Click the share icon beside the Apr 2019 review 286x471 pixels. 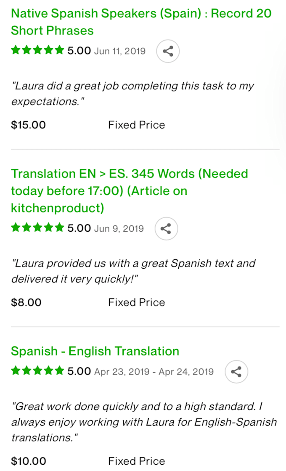tap(236, 372)
